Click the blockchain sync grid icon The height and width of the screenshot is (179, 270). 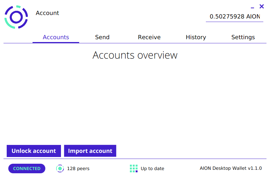coord(134,168)
